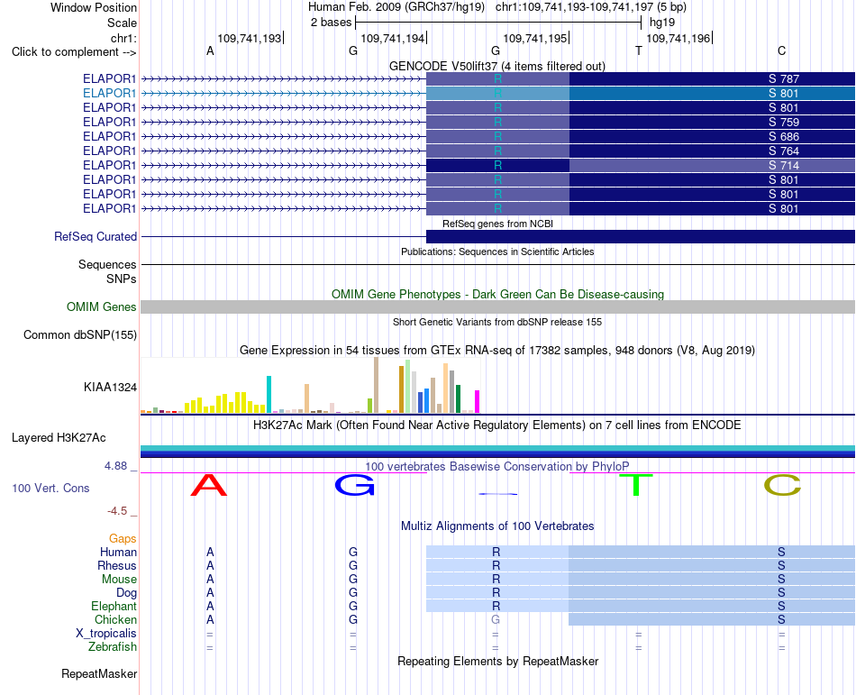The width and height of the screenshot is (856, 695).
Task: Click the Scale bar 2 bases ruler
Action: tap(498, 23)
